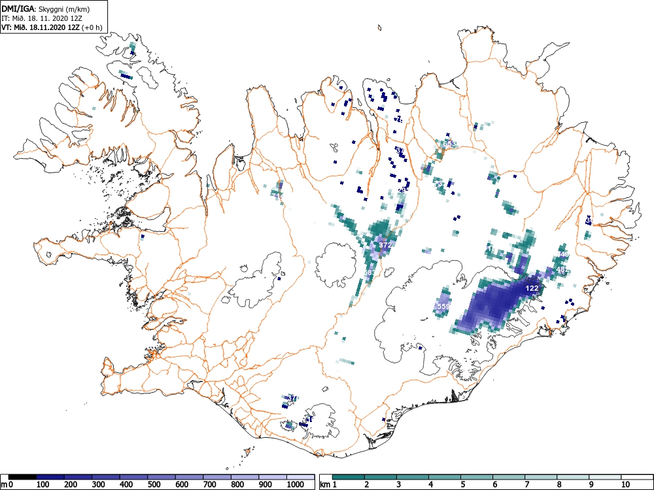
Task: Click the 7–8 km pale teal swatch
Action: 541,477
